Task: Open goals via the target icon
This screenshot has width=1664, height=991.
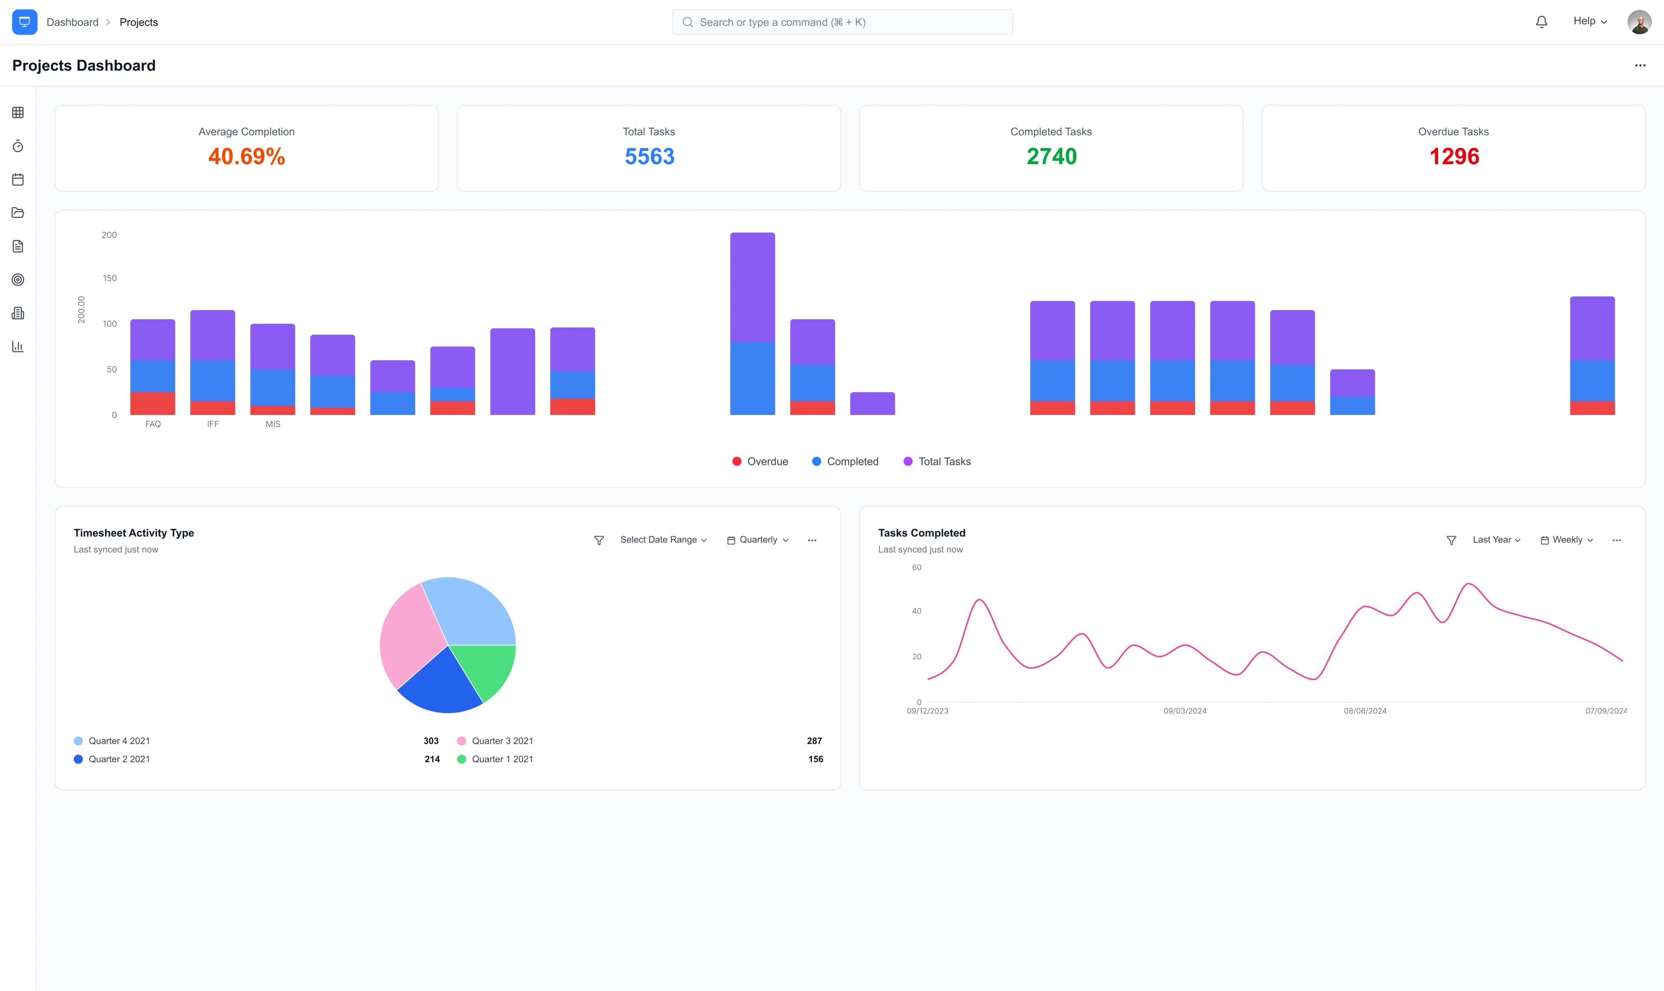Action: coord(17,280)
